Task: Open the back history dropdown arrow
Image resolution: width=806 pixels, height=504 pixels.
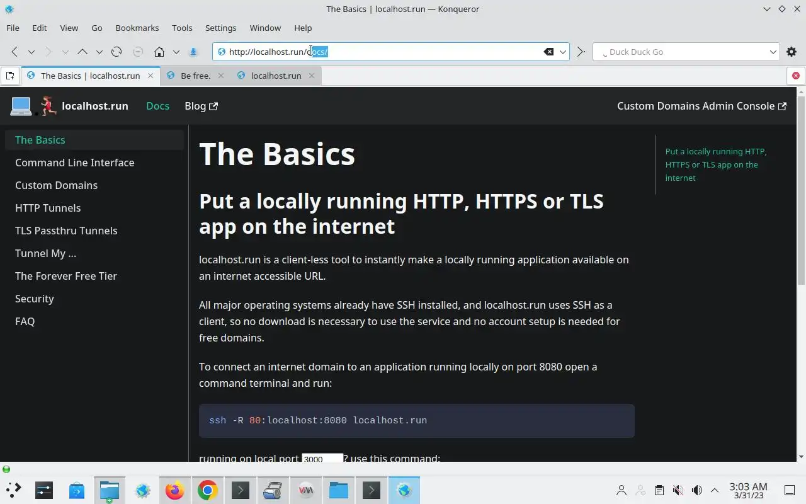Action: (x=31, y=52)
